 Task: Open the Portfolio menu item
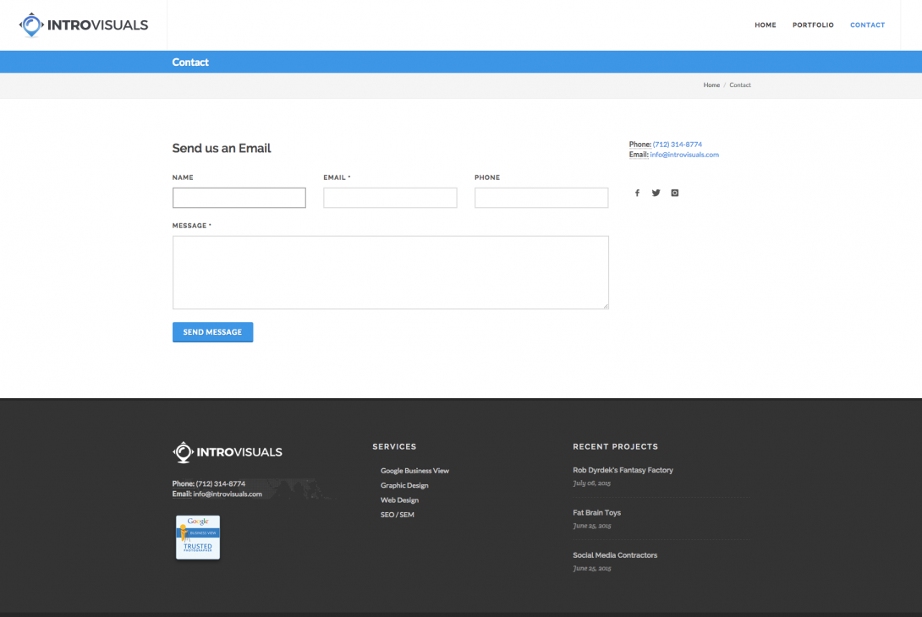click(813, 25)
